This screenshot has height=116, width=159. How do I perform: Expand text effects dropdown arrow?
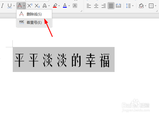click(49, 6)
